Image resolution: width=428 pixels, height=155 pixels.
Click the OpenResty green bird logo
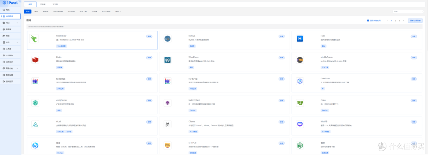(34, 39)
